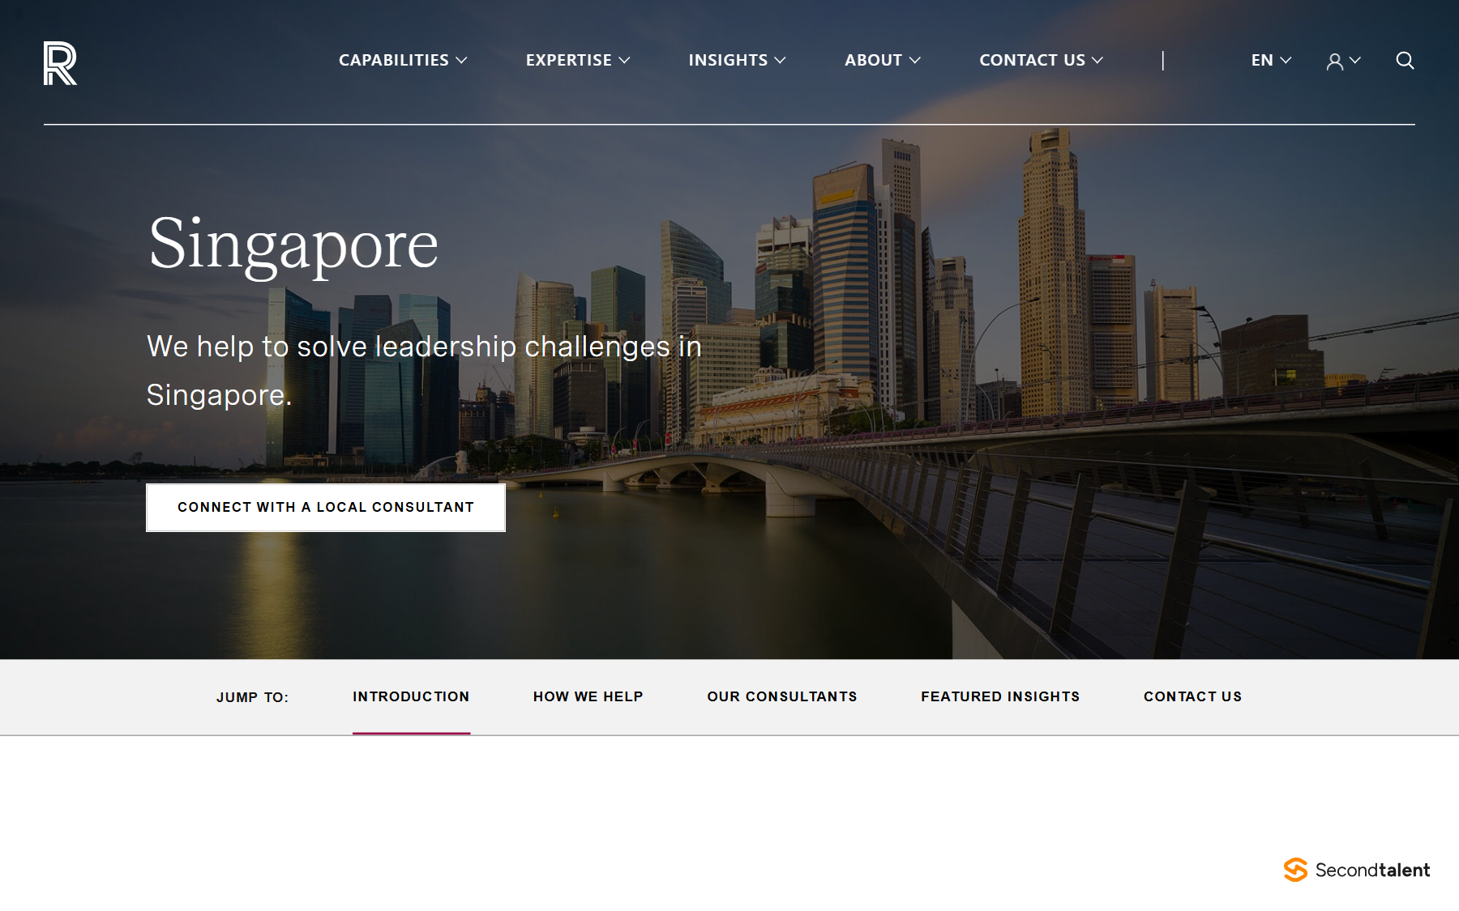Jump to the How We Help section
The width and height of the screenshot is (1459, 911).
click(588, 696)
